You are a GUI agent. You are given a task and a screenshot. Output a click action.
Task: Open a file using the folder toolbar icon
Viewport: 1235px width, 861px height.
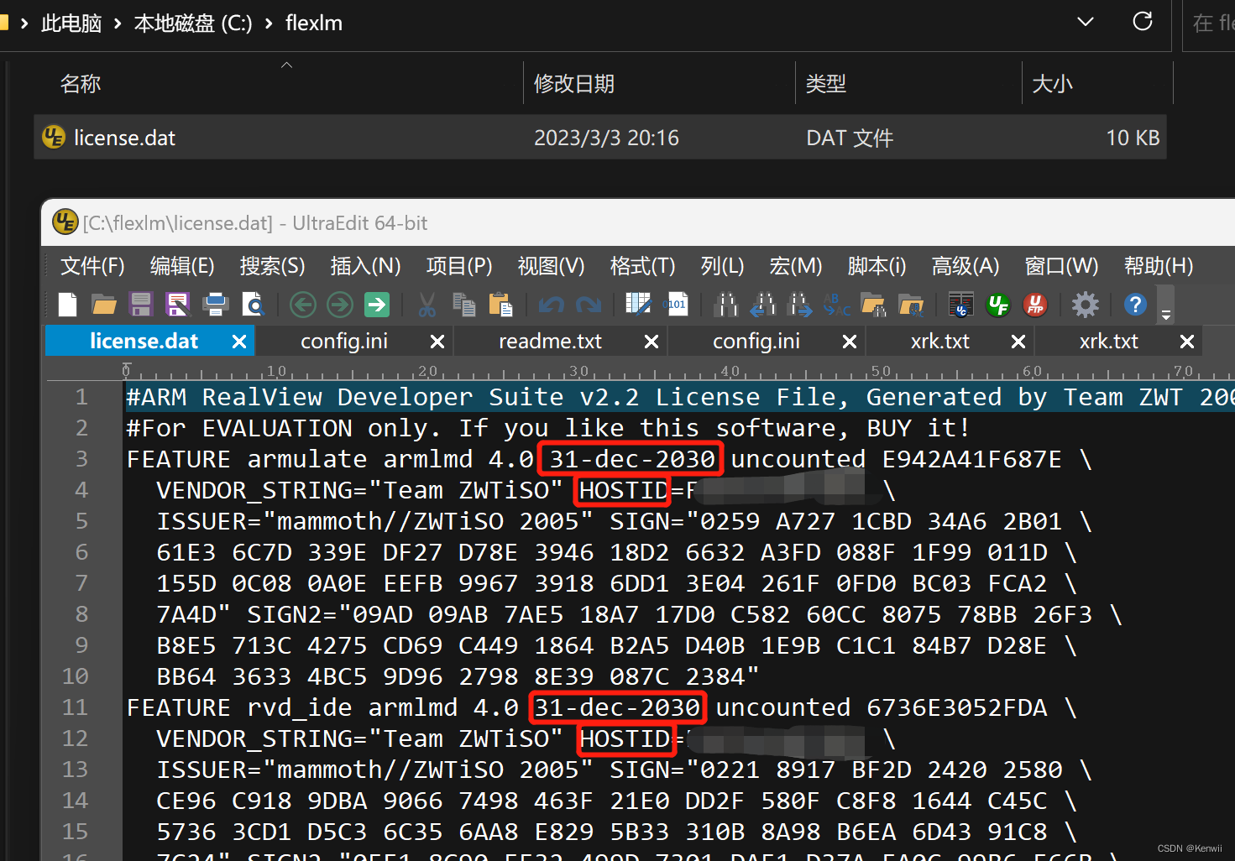tap(104, 304)
